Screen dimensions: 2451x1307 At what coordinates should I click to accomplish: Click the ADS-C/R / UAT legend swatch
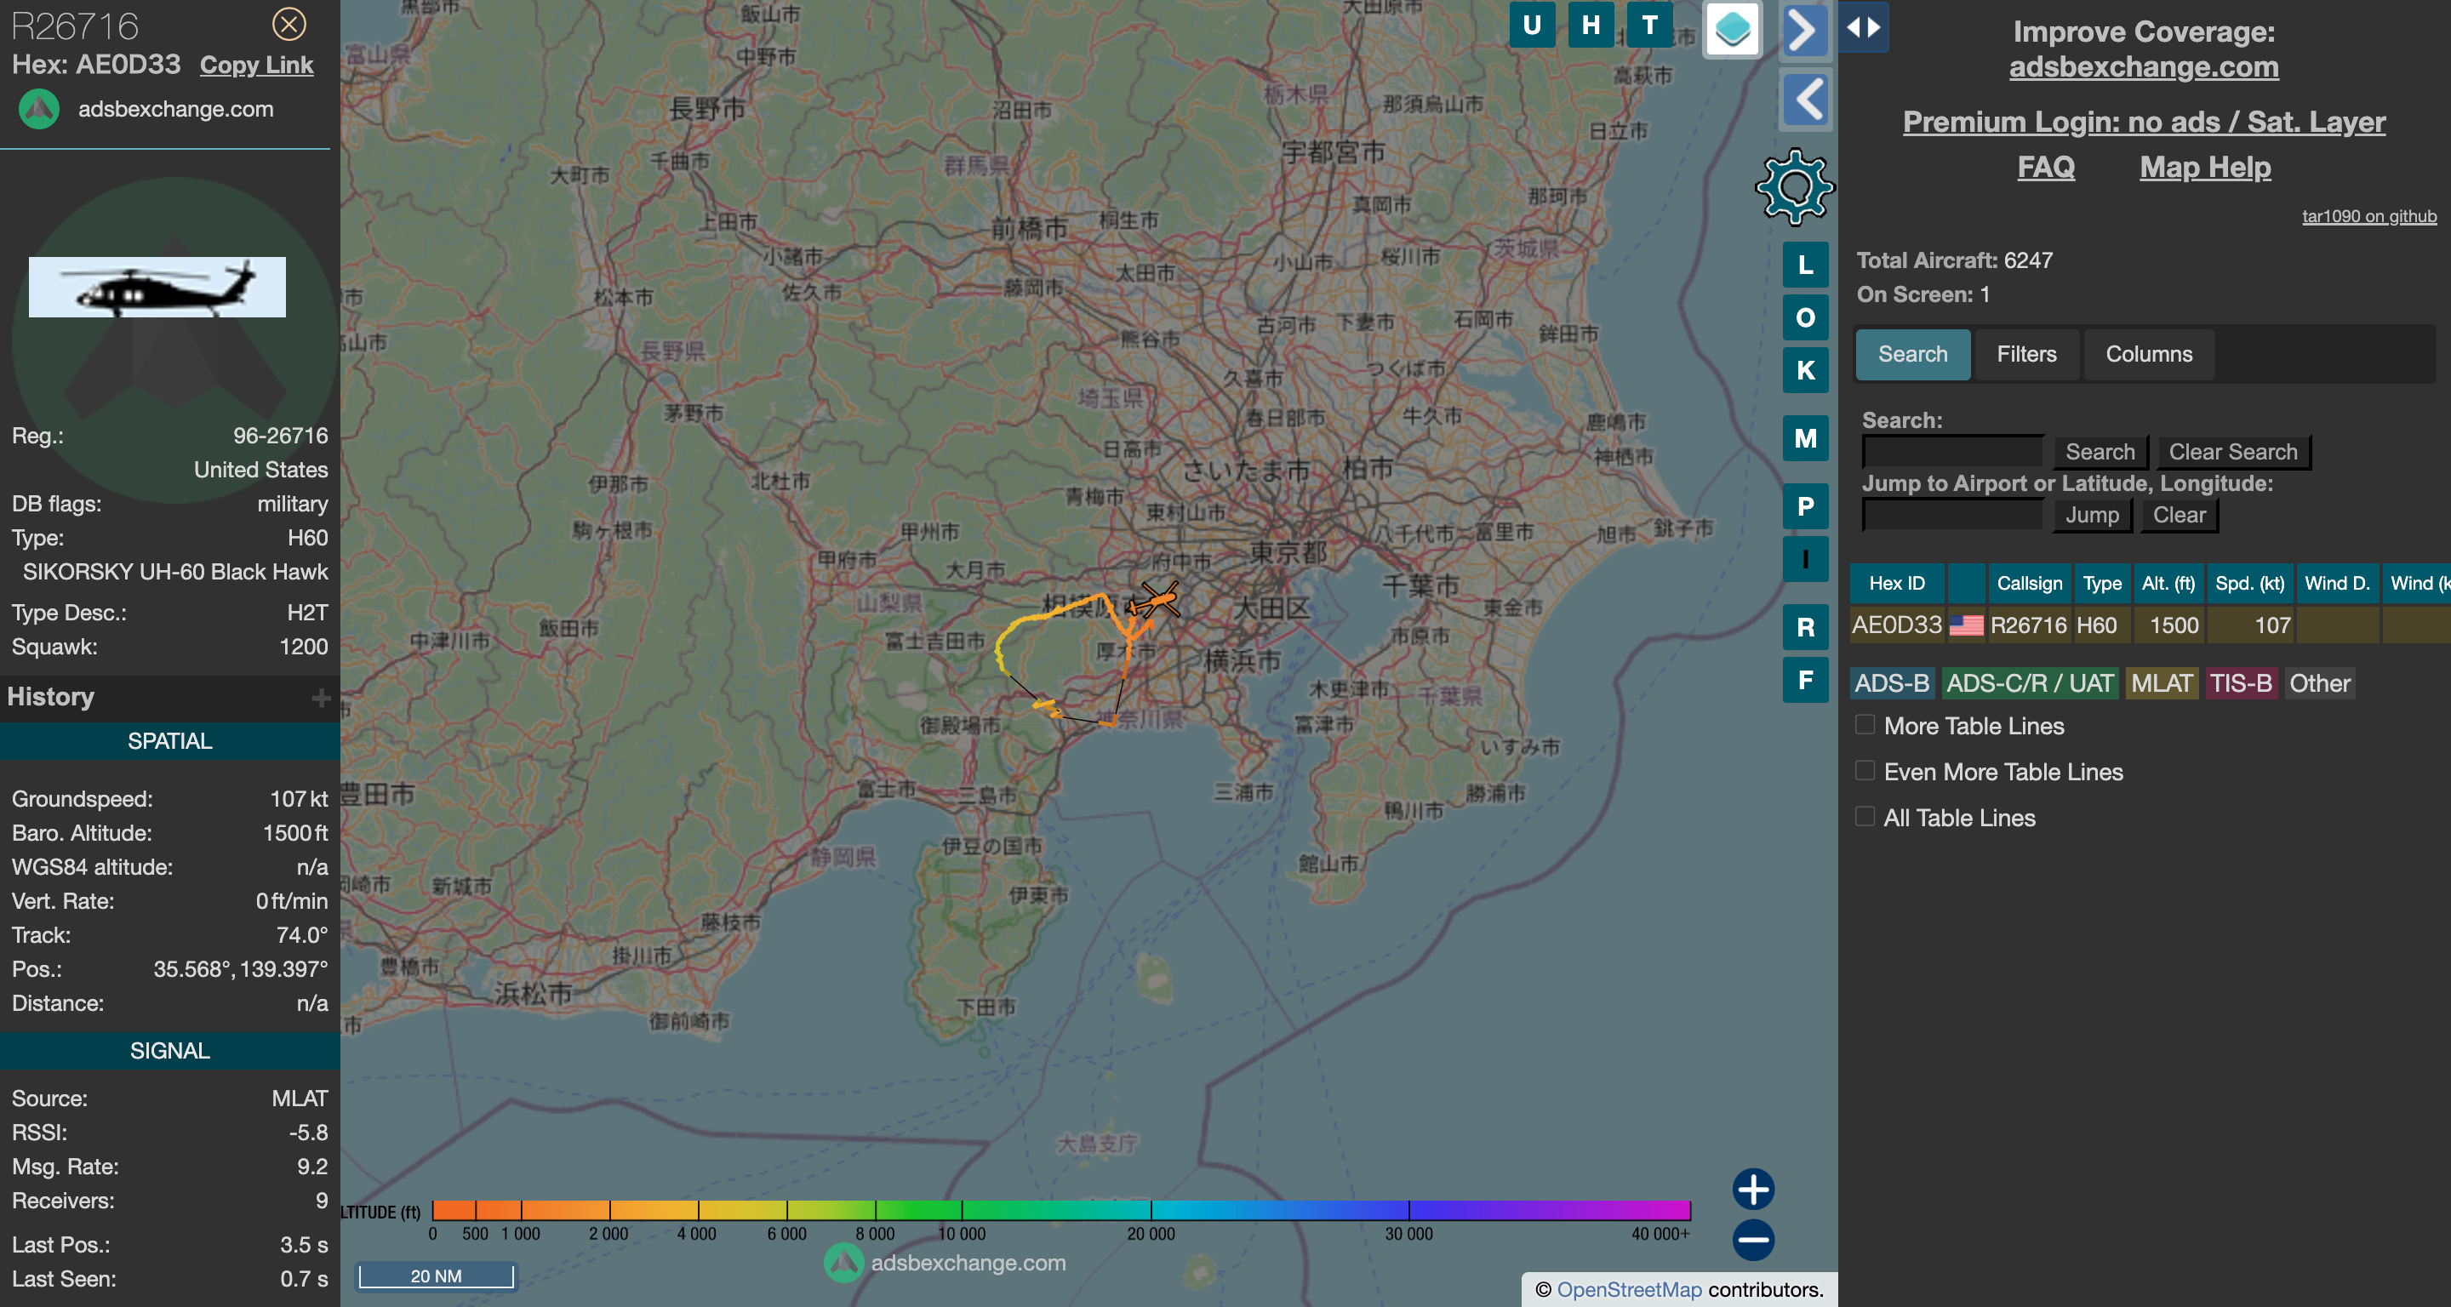2030,683
